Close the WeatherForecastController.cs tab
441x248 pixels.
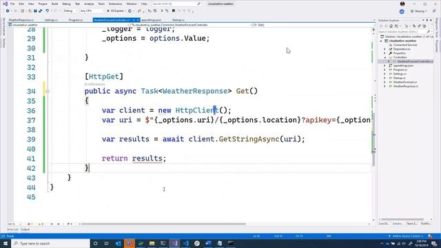pos(138,20)
